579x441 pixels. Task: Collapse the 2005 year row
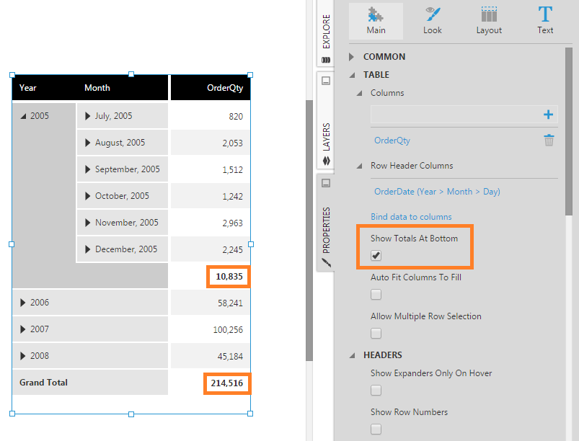point(23,116)
